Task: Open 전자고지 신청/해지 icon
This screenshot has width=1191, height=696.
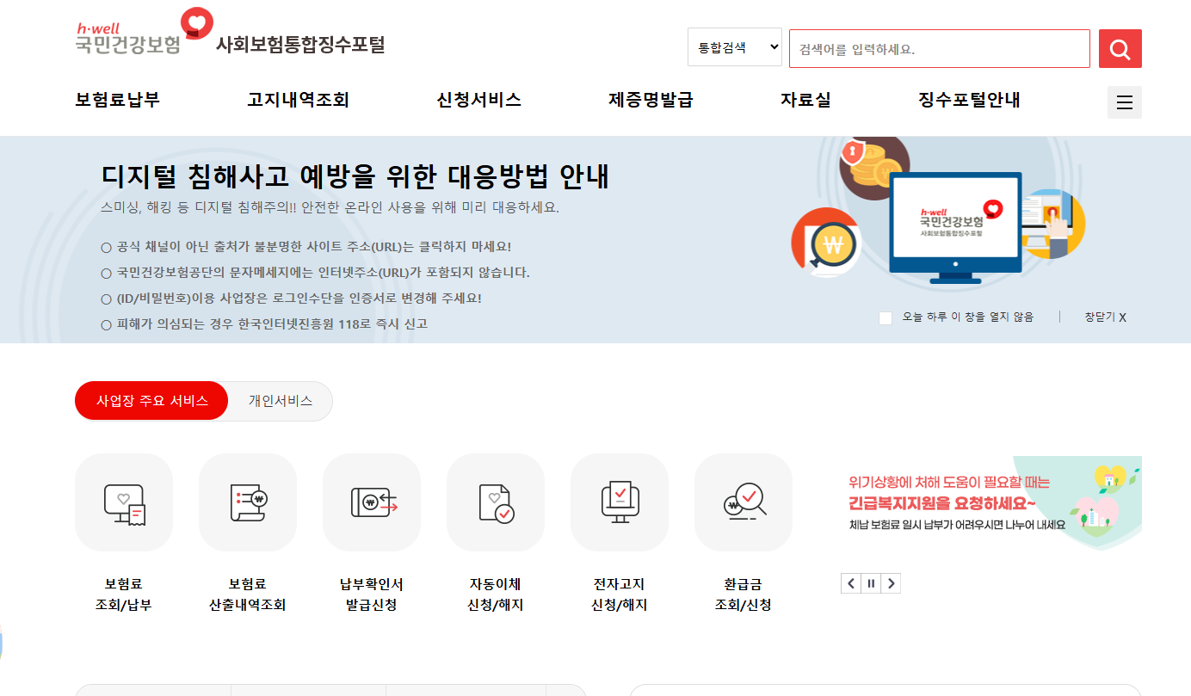Action: point(620,502)
